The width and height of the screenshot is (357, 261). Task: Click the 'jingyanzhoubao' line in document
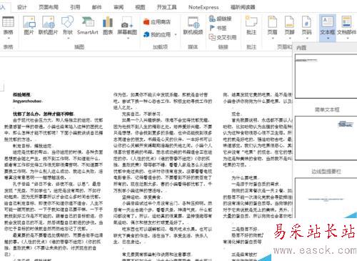coord(27,101)
